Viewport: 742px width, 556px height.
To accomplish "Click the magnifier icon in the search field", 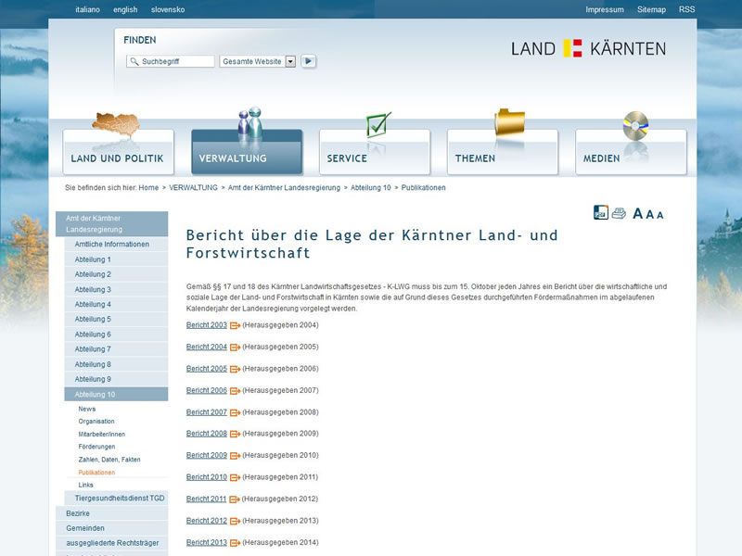I will click(134, 62).
